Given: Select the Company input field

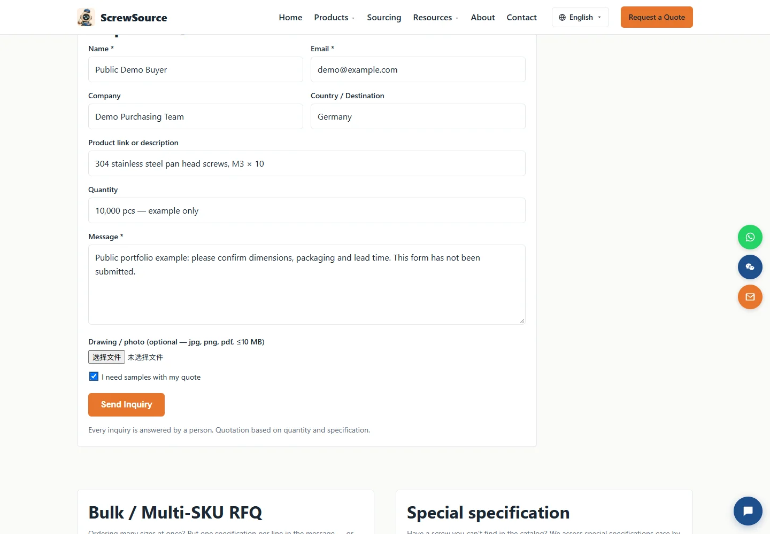Looking at the screenshot, I should click(196, 116).
